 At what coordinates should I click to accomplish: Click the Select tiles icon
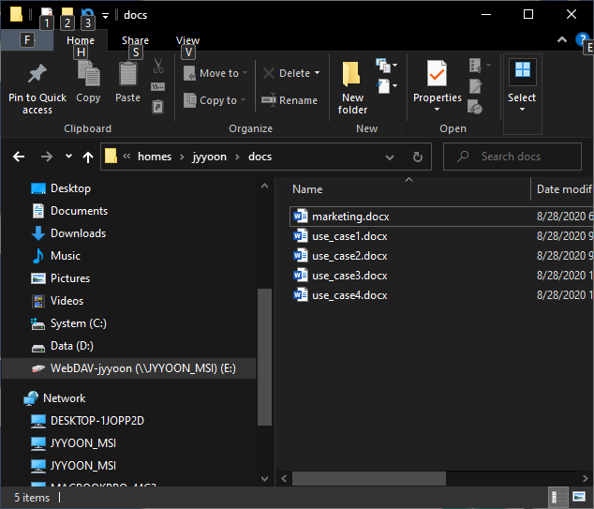pos(523,69)
